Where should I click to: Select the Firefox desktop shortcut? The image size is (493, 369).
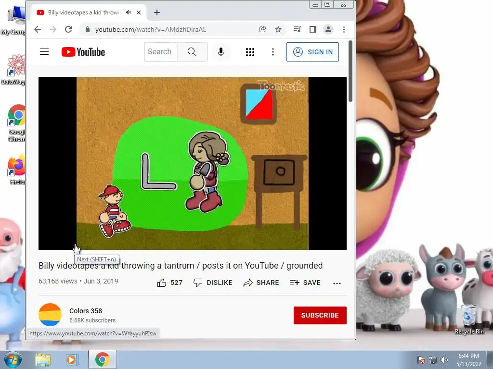17,170
